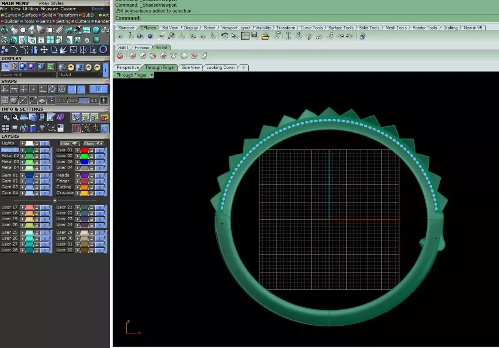Screen dimensions: 499x348
Task: Click the funnel filter icon
Action: coord(42,128)
